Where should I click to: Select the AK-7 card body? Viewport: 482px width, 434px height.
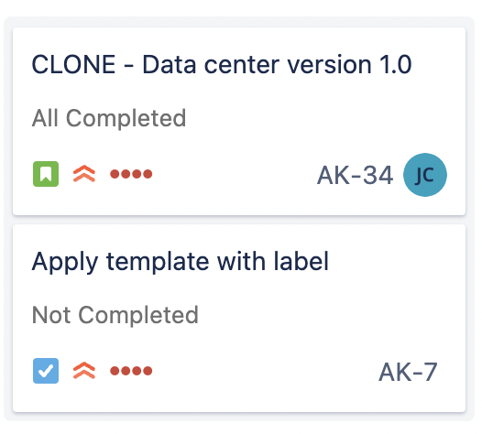click(239, 319)
